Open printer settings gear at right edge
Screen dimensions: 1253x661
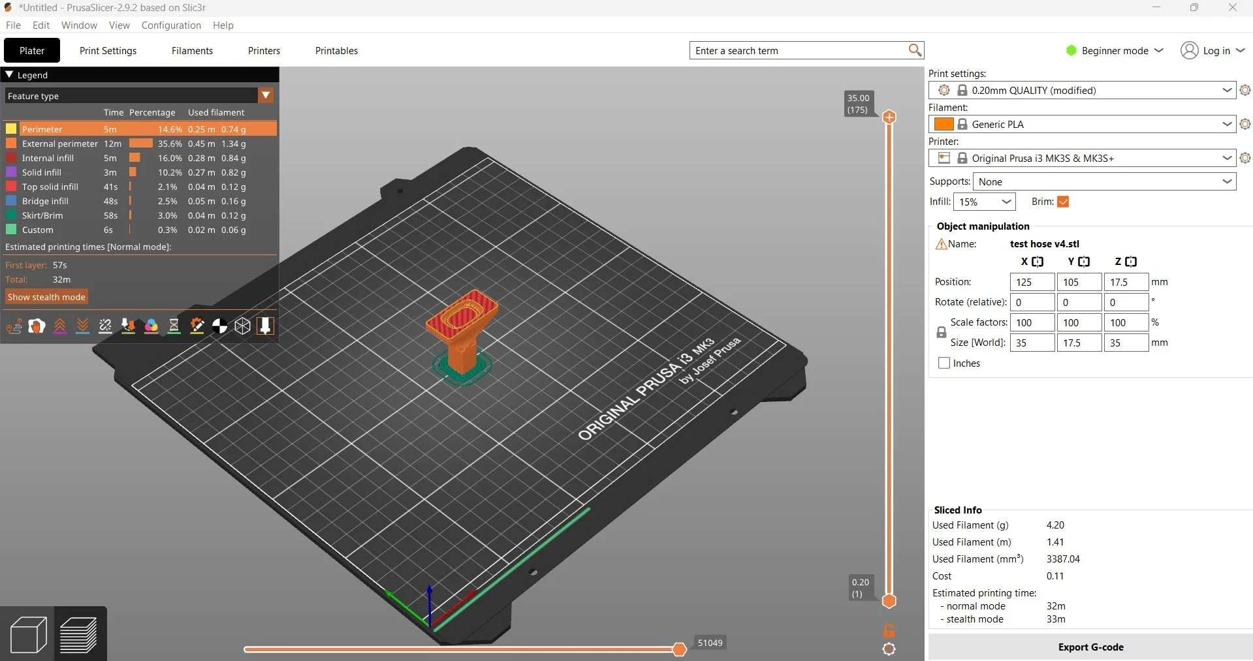pyautogui.click(x=1245, y=158)
